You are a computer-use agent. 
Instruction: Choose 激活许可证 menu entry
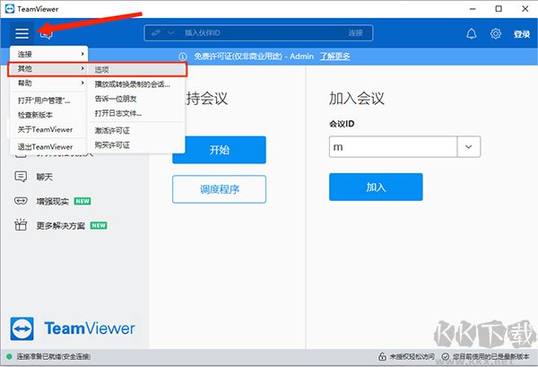[x=136, y=130]
